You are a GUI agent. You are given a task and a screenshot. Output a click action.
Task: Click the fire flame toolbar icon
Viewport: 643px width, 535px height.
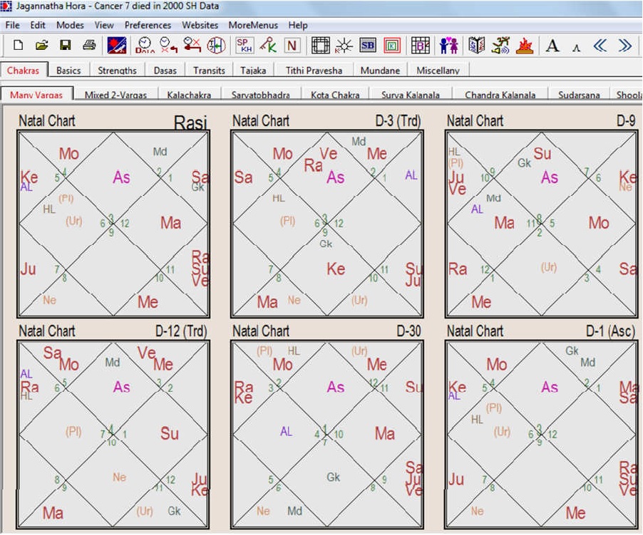[x=525, y=46]
